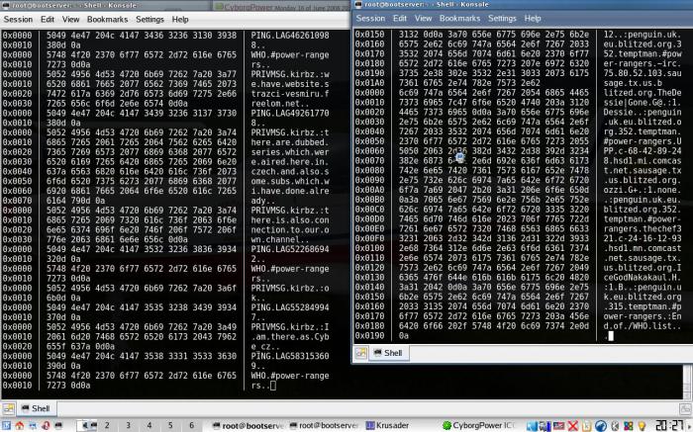
Task: Open Settings menu in right Konsole window
Action: pyautogui.click(x=502, y=18)
